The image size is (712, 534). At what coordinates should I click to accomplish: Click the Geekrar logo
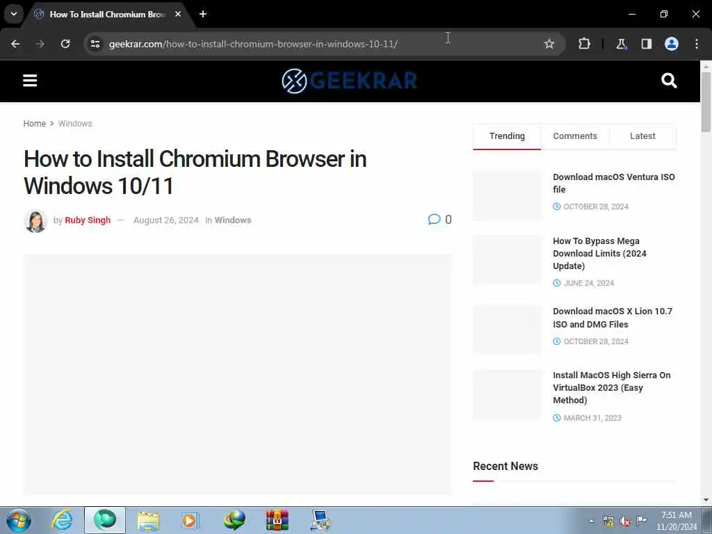click(349, 81)
